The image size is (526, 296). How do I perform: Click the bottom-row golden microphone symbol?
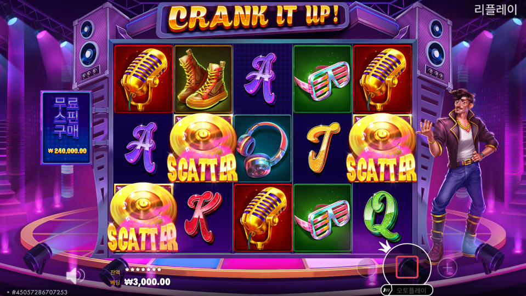[263, 218]
